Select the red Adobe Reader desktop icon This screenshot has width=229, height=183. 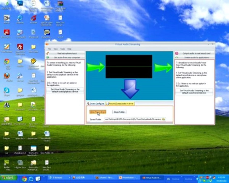[7, 32]
